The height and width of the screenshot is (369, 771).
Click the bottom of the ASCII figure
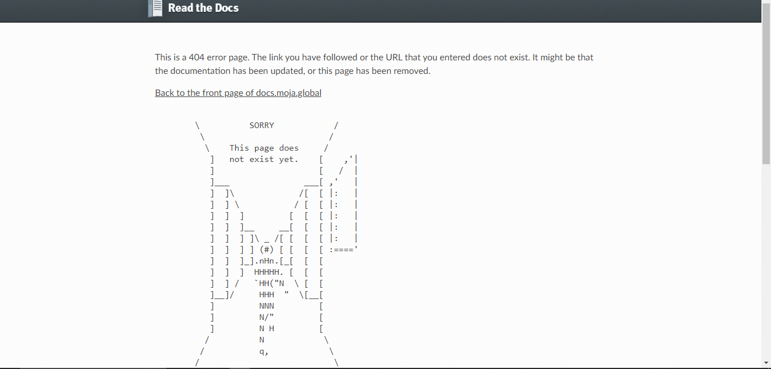[x=265, y=351]
